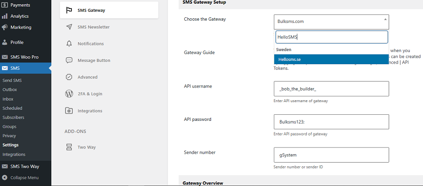
Task: Click the Sender number field
Action: click(331, 155)
